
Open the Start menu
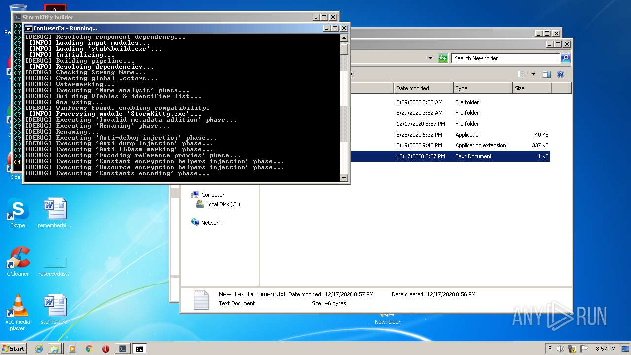pos(14,348)
